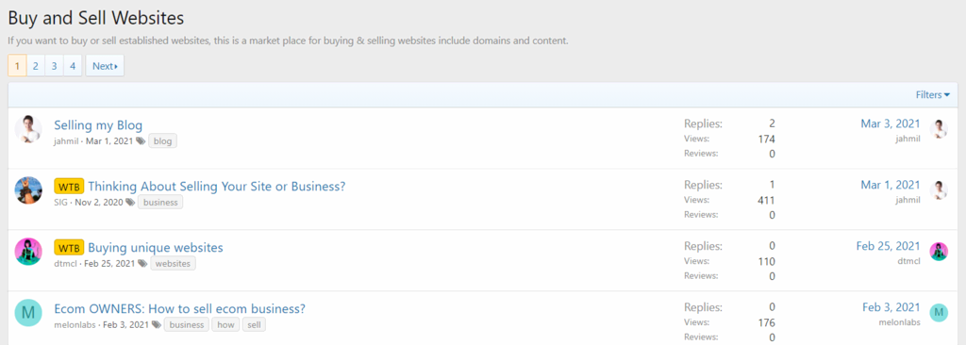Image resolution: width=966 pixels, height=345 pixels.
Task: Open melonlabs' teal M avatar on the left
Action: click(28, 313)
